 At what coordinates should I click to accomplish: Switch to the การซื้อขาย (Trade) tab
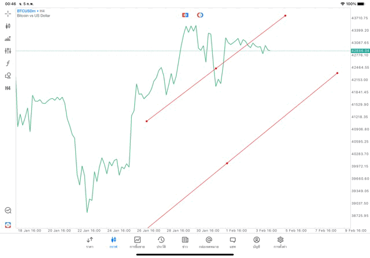tap(138, 242)
